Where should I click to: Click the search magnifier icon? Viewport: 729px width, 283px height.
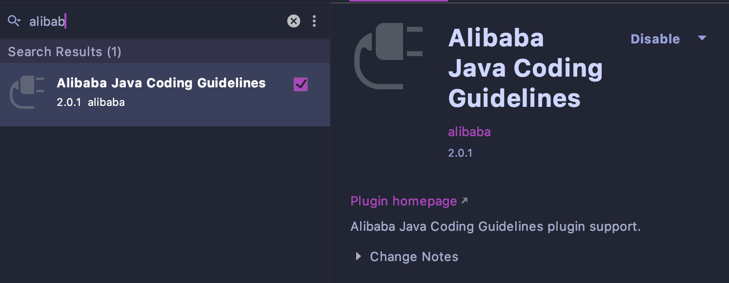[x=14, y=20]
